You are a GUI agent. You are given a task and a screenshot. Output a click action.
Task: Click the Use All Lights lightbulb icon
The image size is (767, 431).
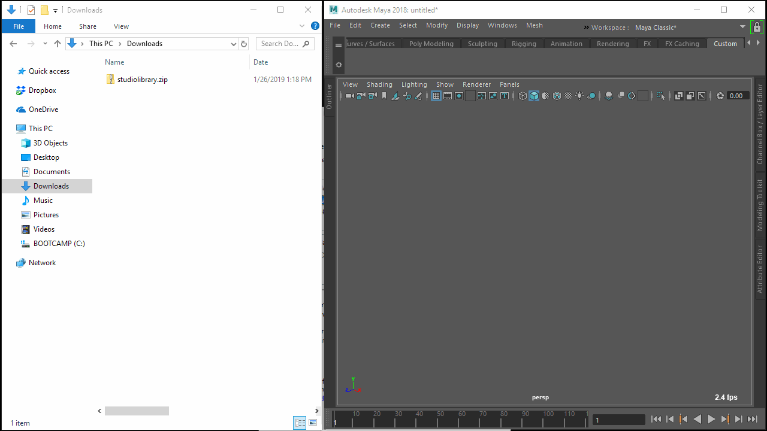click(579, 95)
